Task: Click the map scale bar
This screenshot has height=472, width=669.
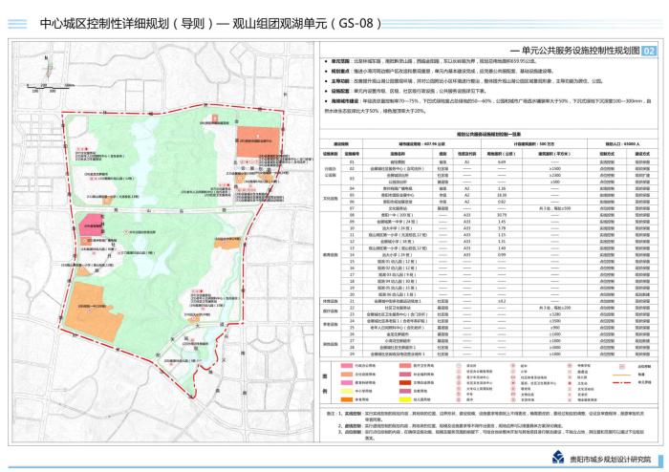Action: coord(51,88)
